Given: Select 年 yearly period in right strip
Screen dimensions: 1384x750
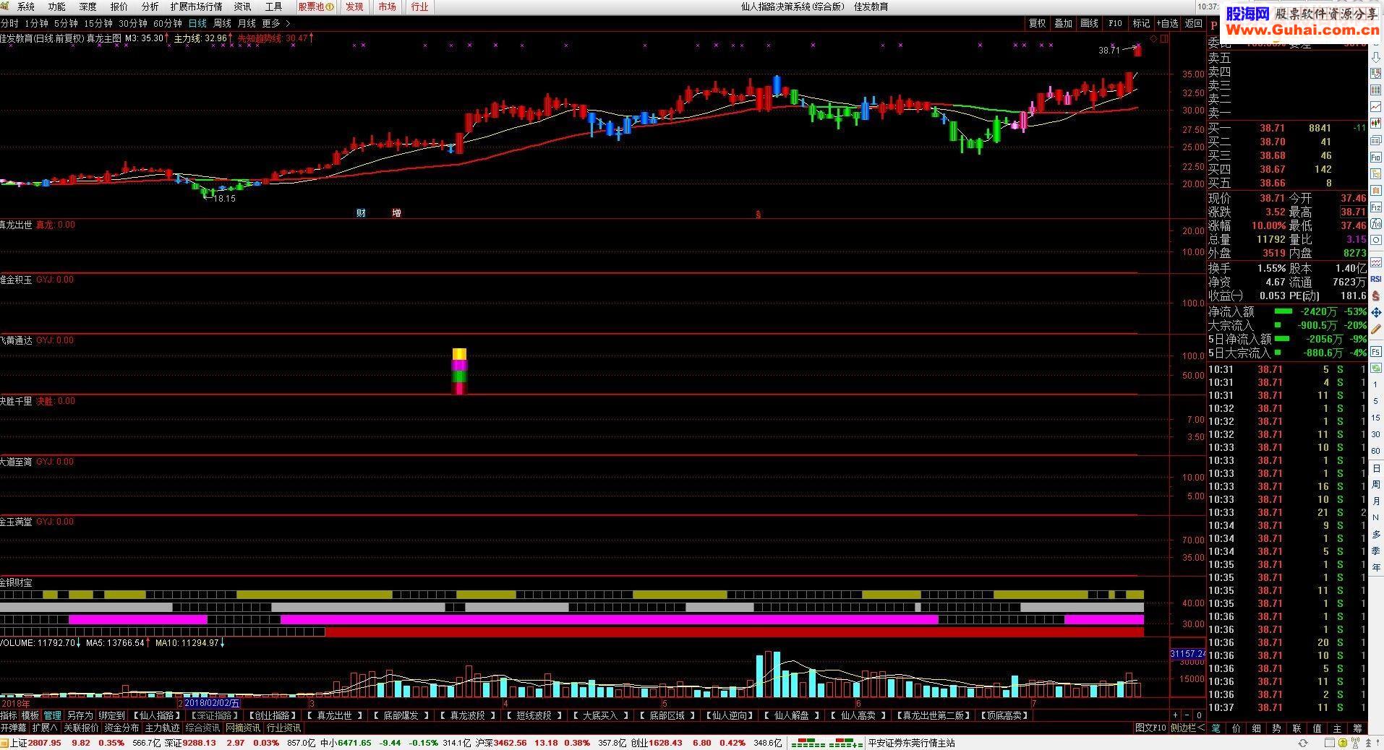Looking at the screenshot, I should tap(1376, 567).
